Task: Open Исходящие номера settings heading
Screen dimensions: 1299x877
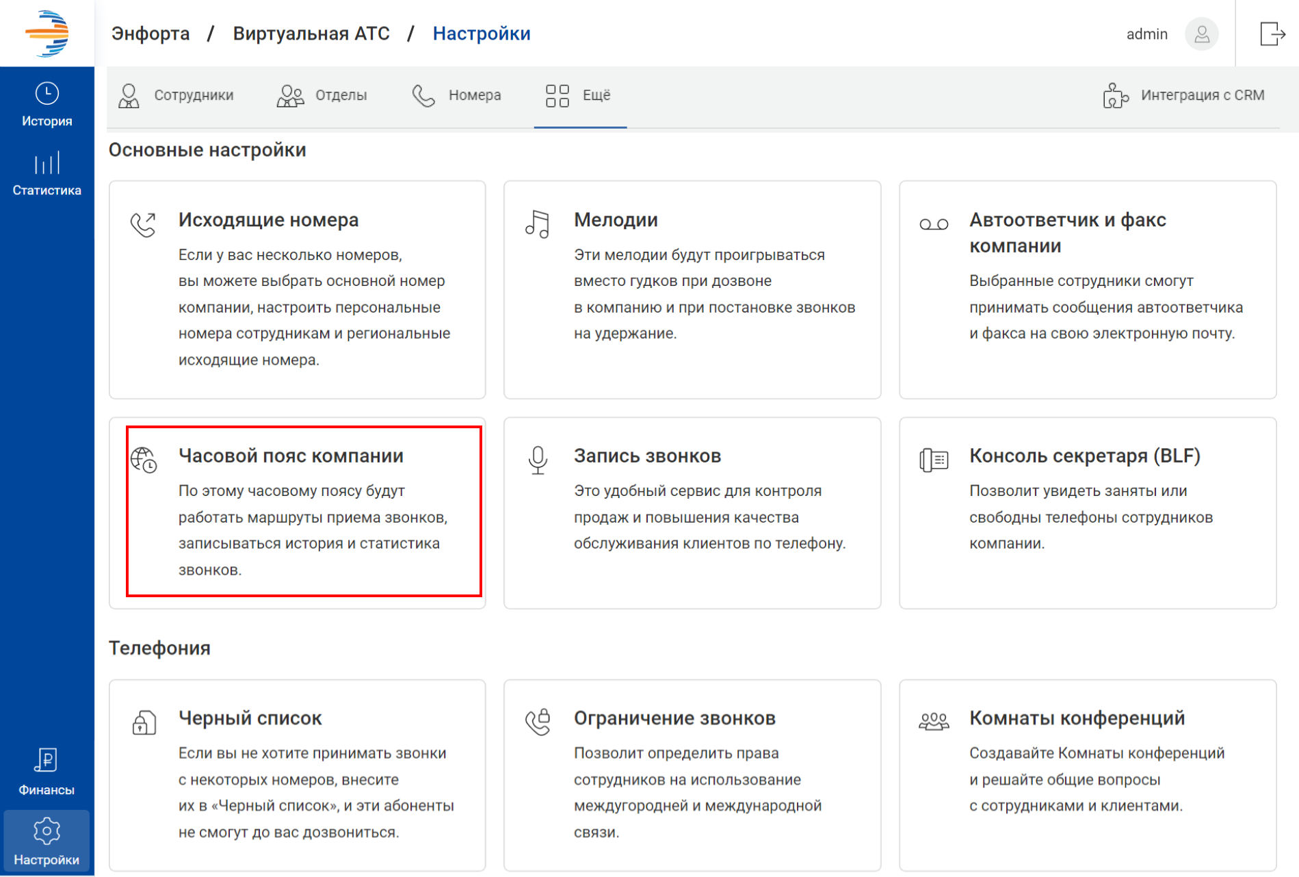Action: pyautogui.click(x=268, y=220)
